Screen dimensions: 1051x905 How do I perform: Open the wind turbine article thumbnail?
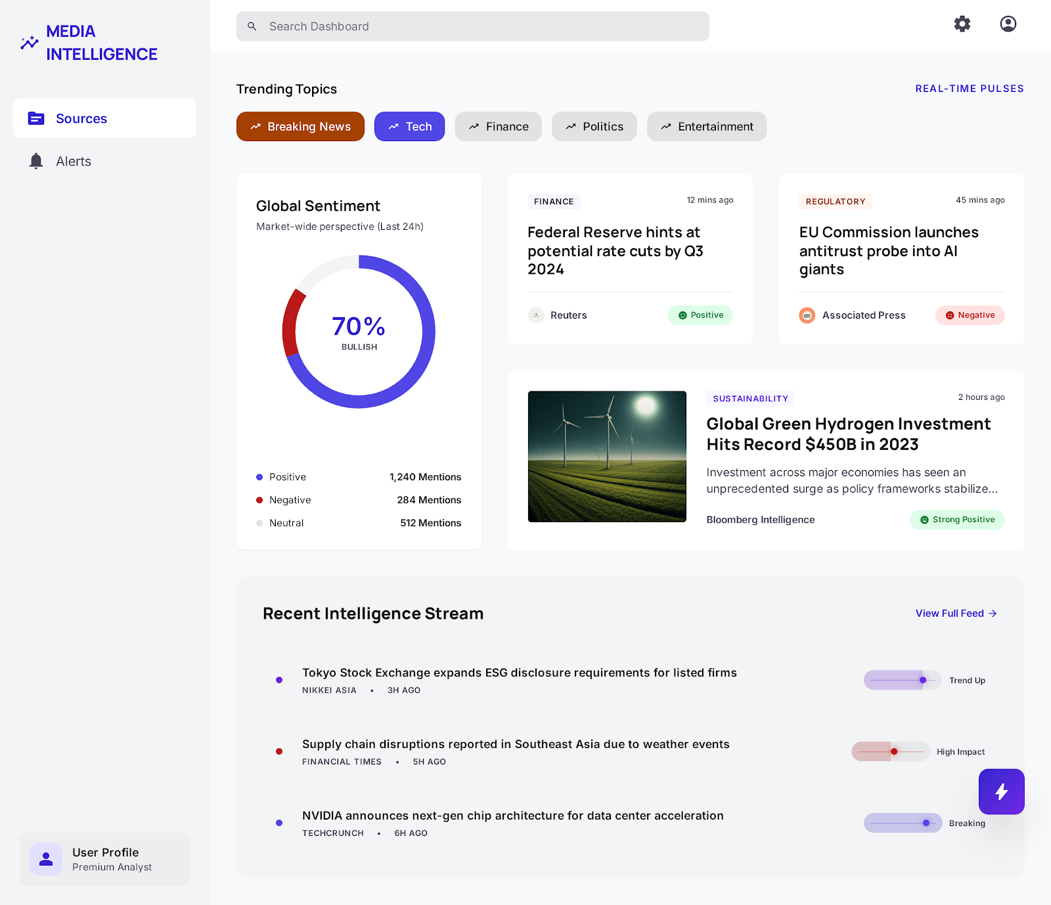(607, 456)
